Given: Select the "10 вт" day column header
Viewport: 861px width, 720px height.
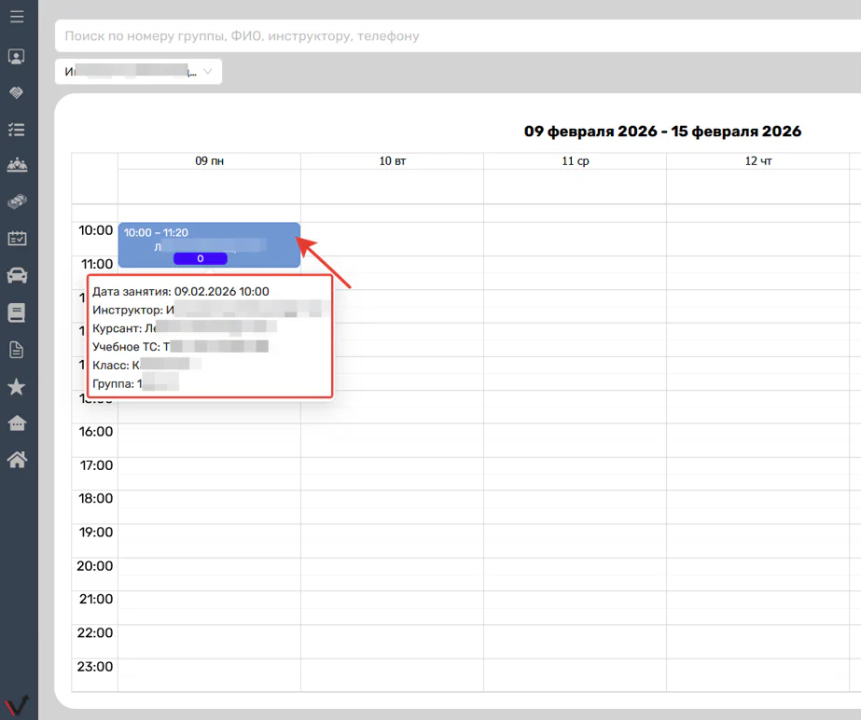Looking at the screenshot, I should (x=392, y=161).
